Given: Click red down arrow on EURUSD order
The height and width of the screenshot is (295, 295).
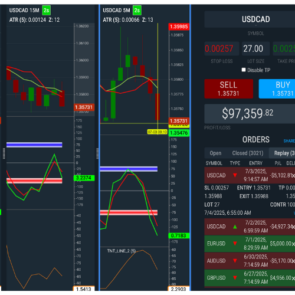Looking at the screenshot, I should tap(235, 244).
